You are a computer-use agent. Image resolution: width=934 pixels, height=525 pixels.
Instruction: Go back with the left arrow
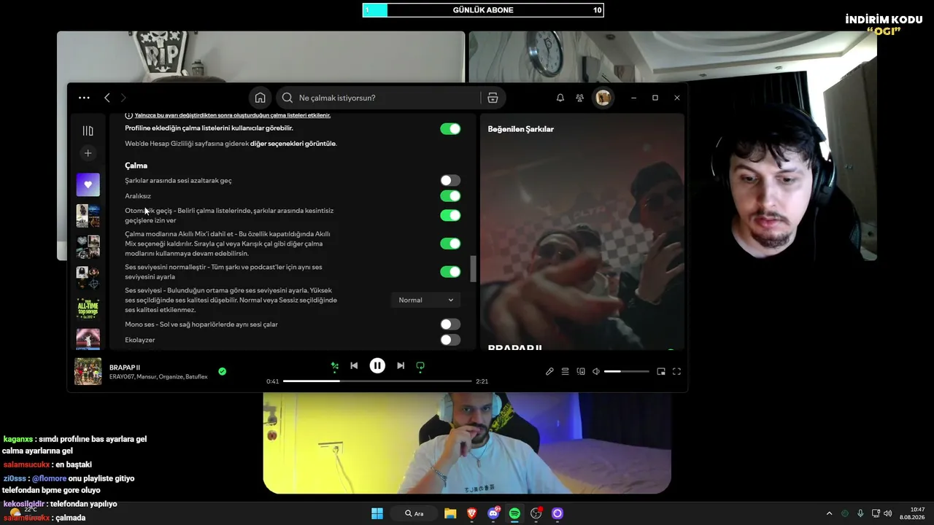(x=107, y=98)
